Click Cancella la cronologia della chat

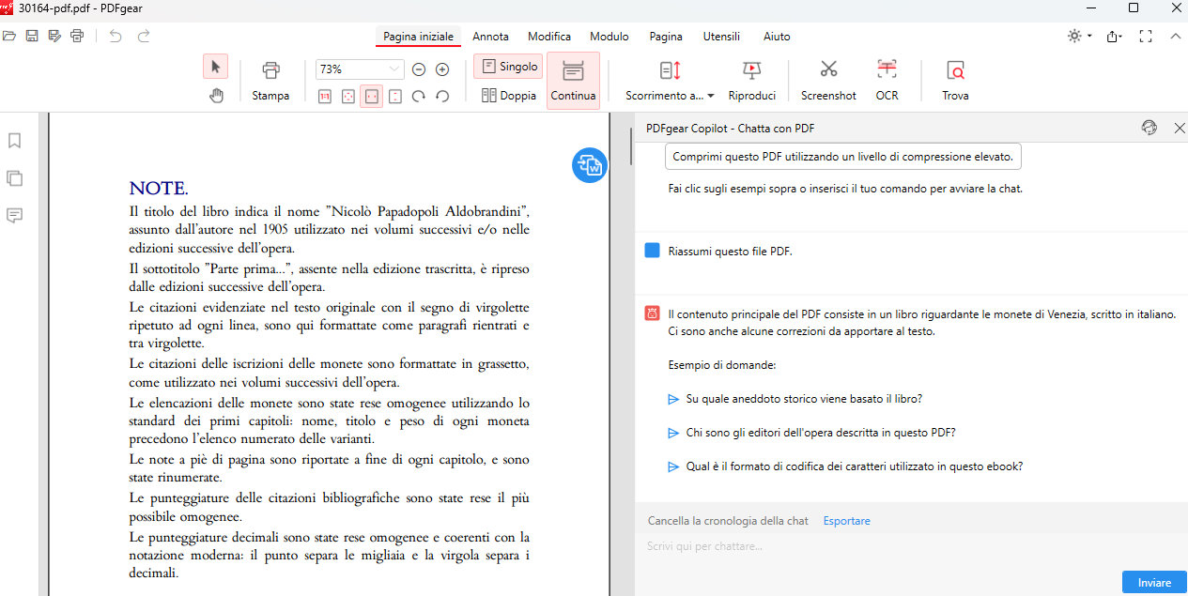728,521
